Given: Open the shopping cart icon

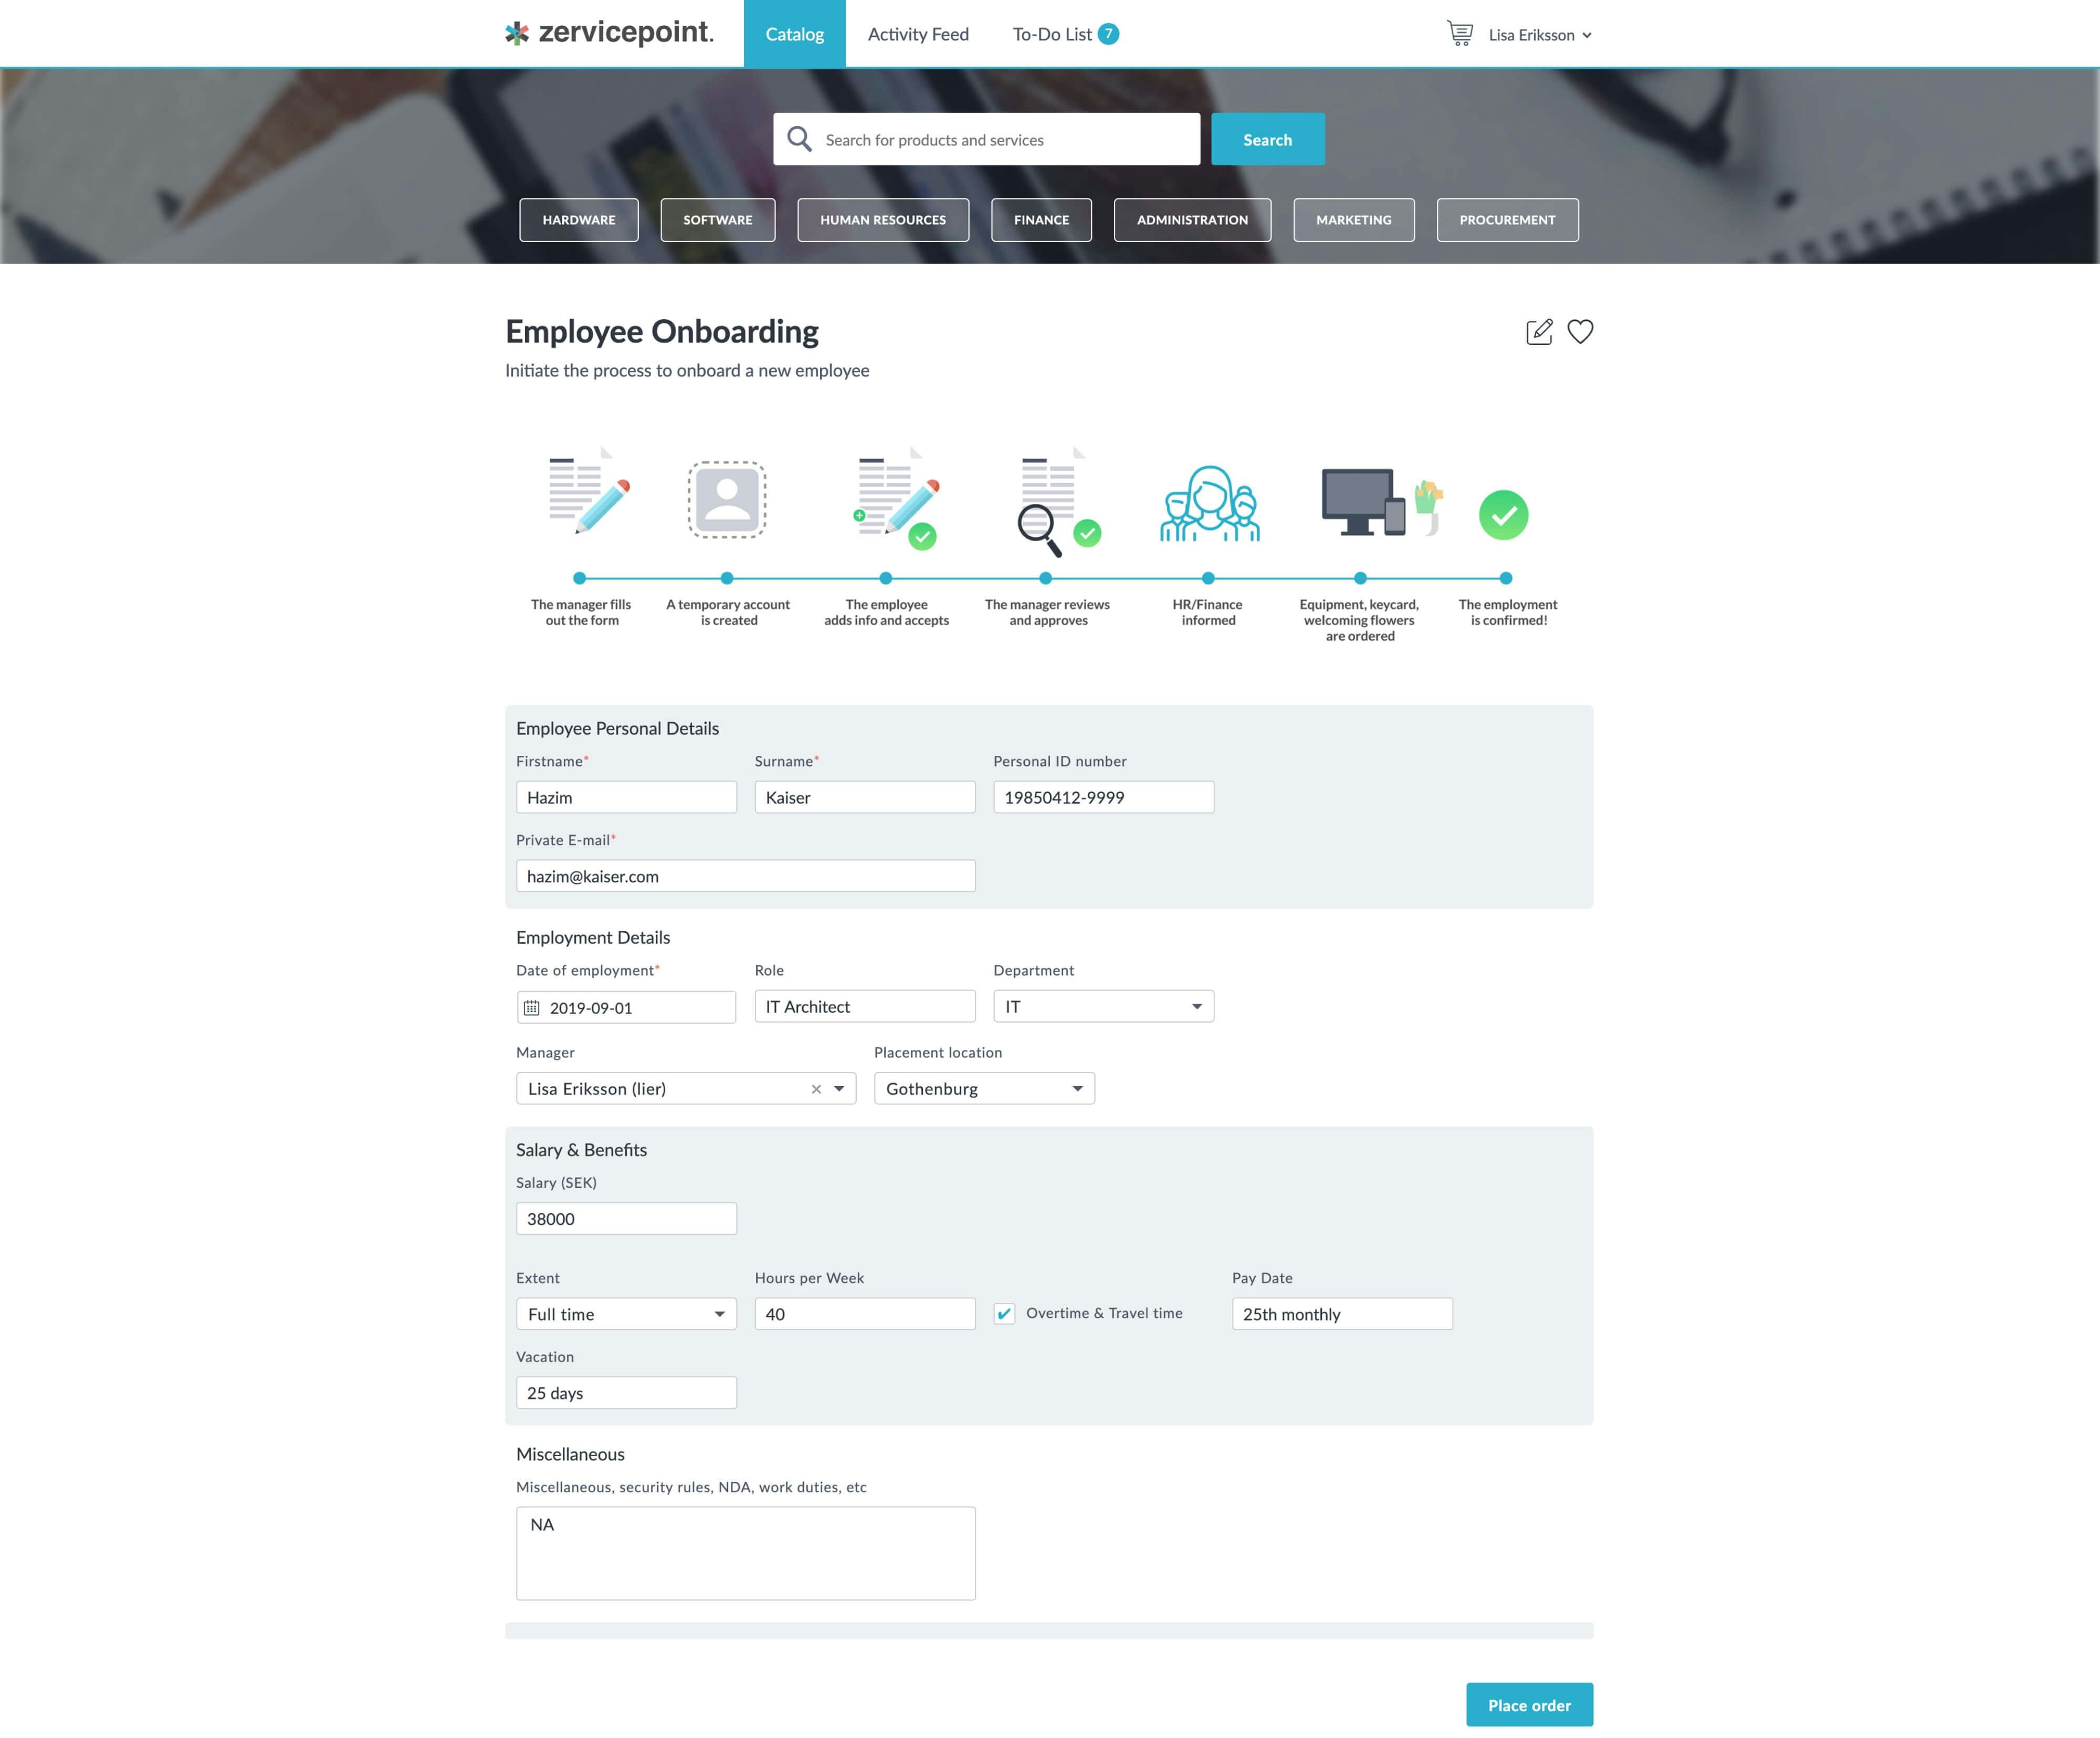Looking at the screenshot, I should pyautogui.click(x=1459, y=34).
